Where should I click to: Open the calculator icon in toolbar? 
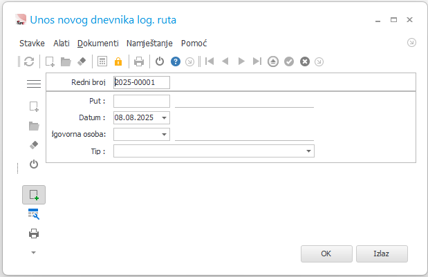102,61
